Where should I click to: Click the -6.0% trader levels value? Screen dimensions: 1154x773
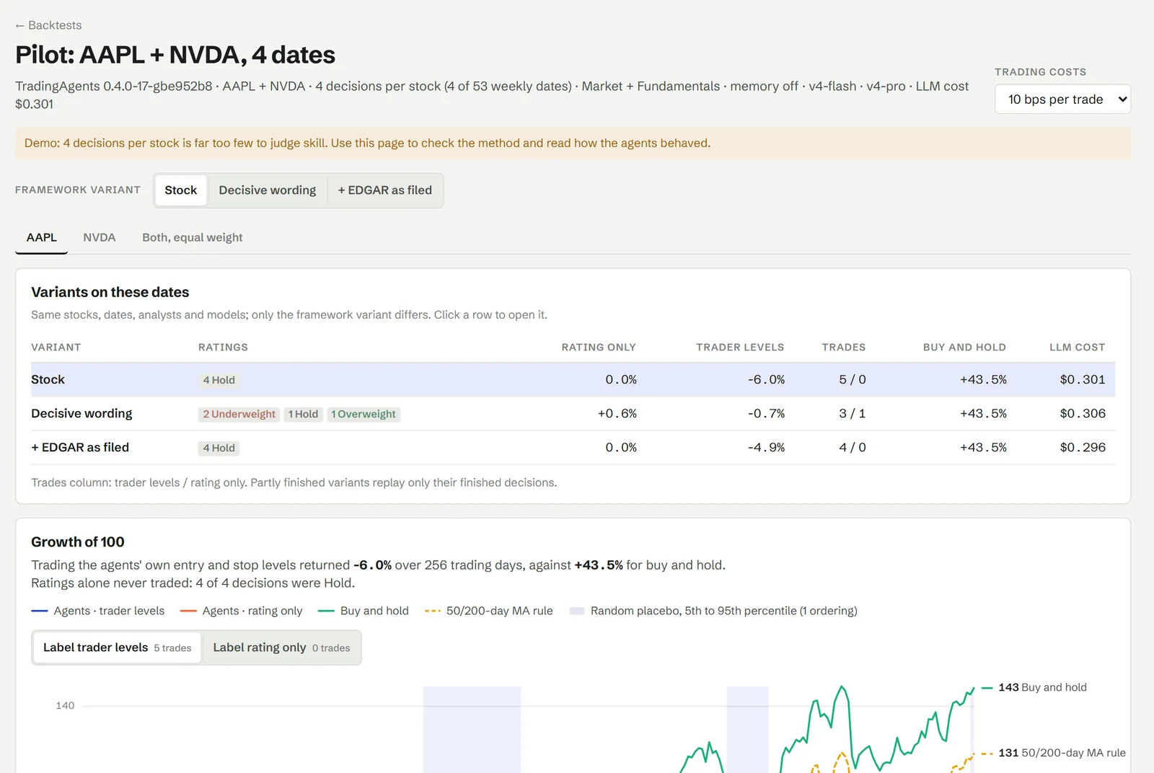(x=766, y=379)
